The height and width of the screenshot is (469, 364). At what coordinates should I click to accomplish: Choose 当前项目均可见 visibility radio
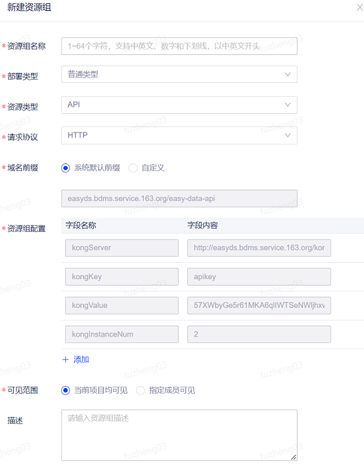pos(65,390)
